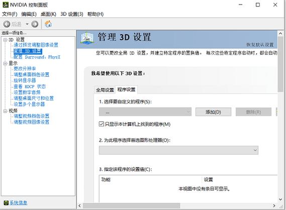Select 旋转显示器 in tree
The image size is (286, 210).
pyautogui.click(x=25, y=80)
